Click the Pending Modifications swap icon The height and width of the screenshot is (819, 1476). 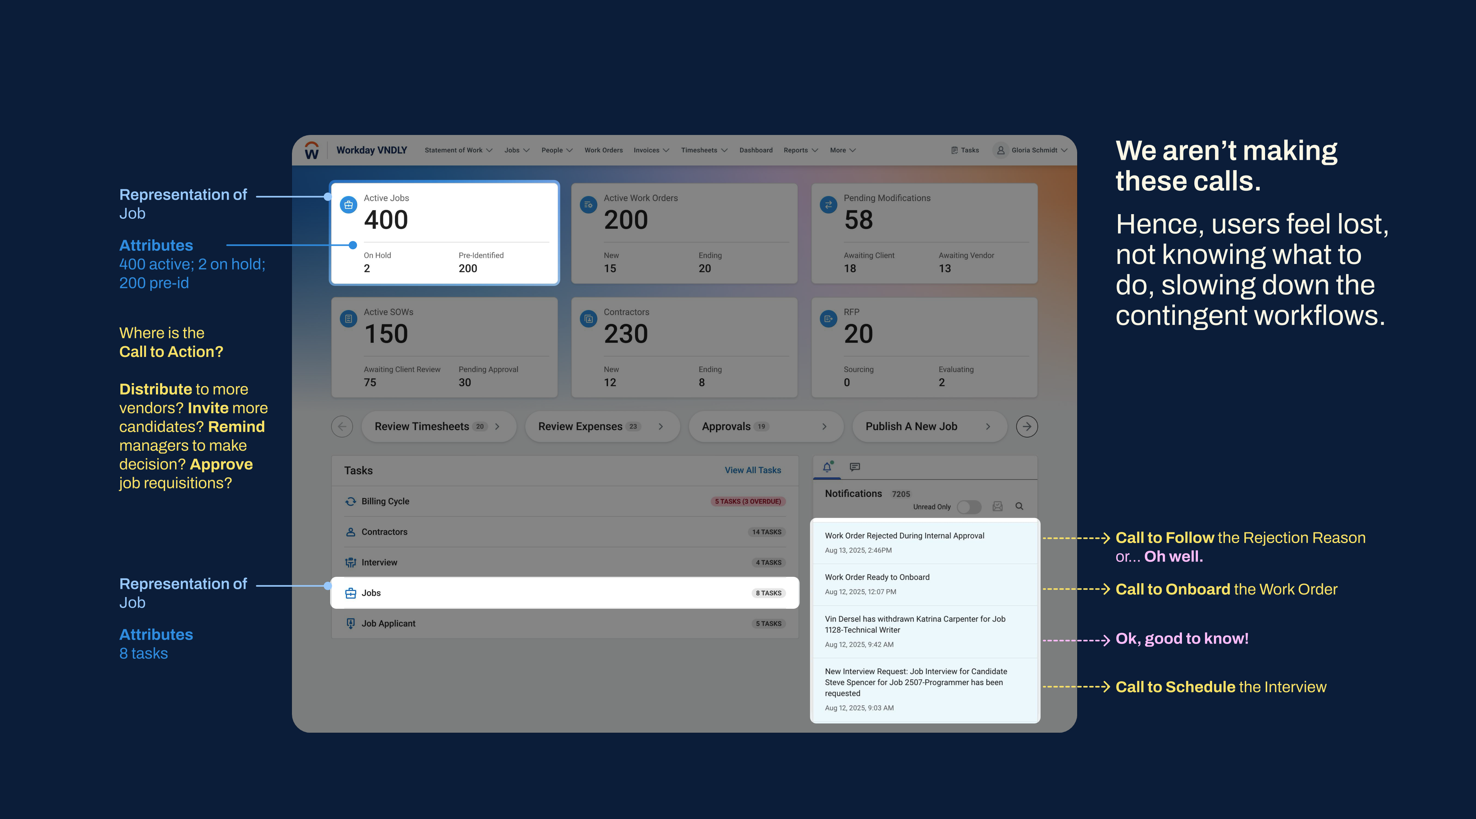829,205
